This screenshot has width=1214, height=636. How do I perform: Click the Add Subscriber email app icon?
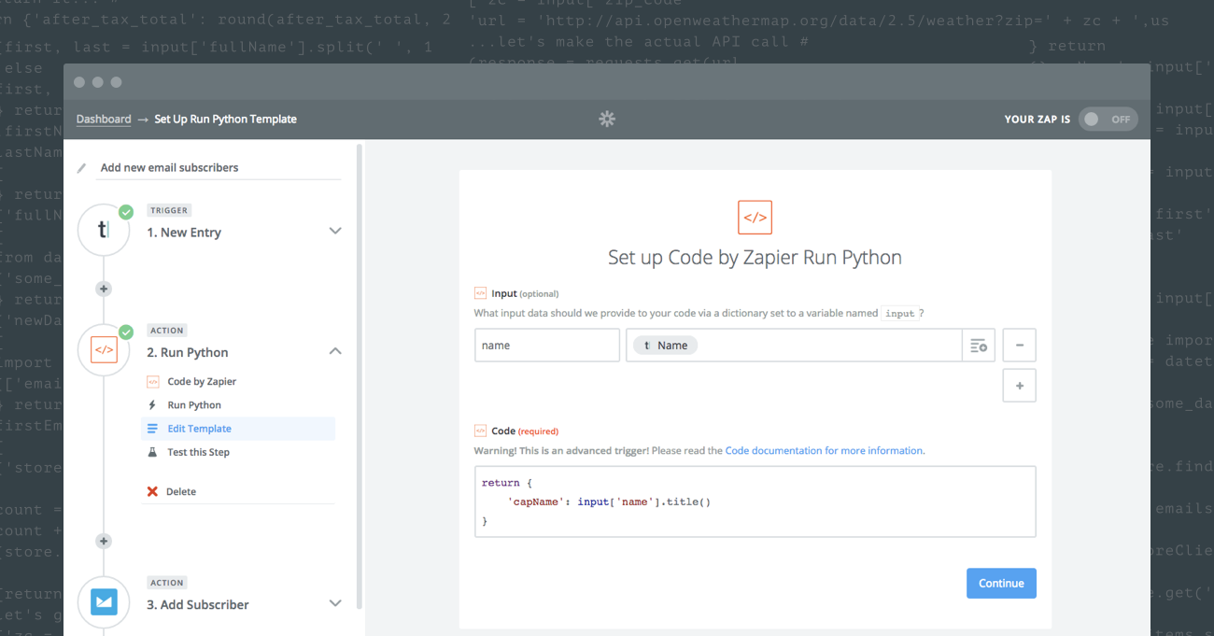pos(104,602)
